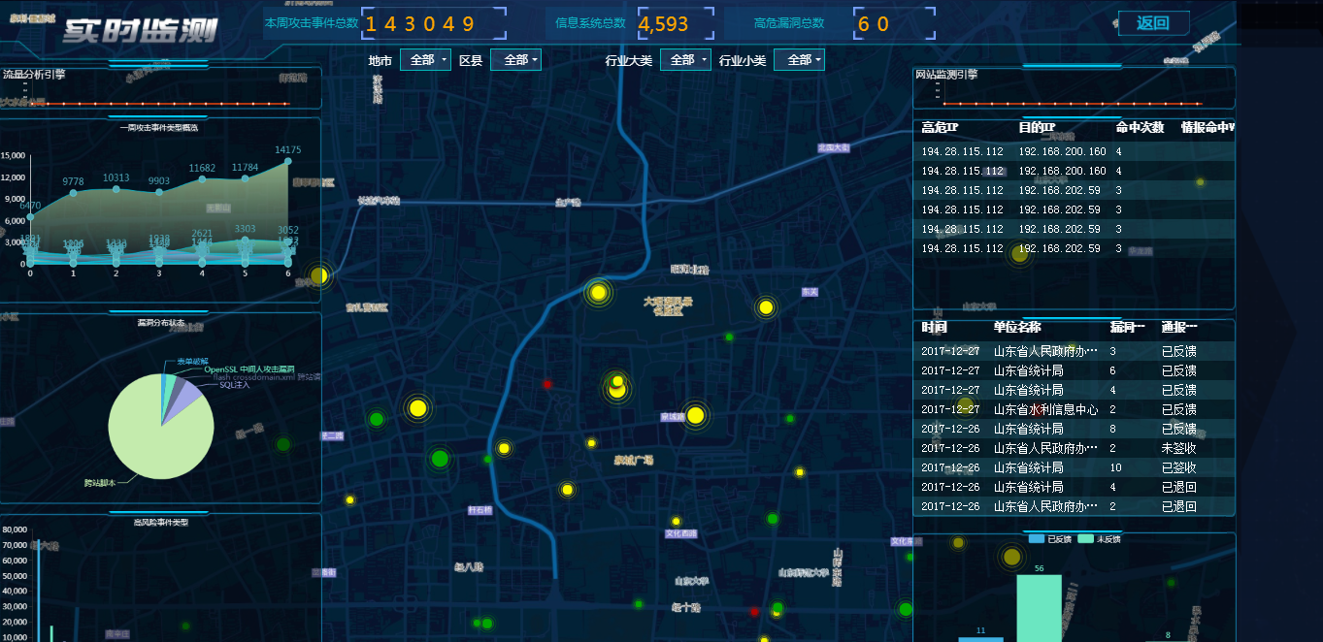Image resolution: width=1323 pixels, height=642 pixels.
Task: Select the 山东省统计局 row with count 6
Action: (x=1074, y=370)
